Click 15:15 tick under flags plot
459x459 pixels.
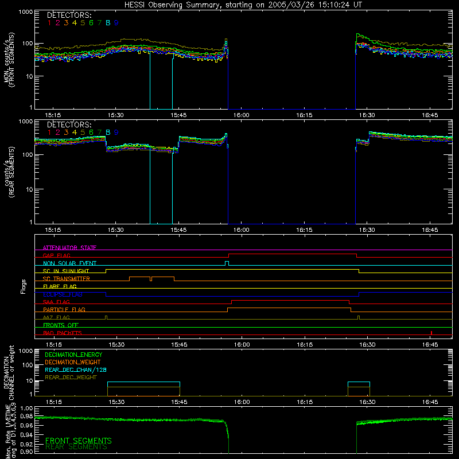tap(54, 345)
